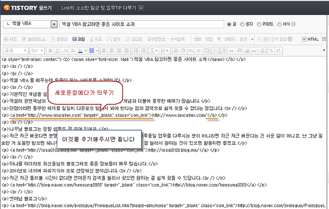Justify text alignment

click(x=127, y=51)
